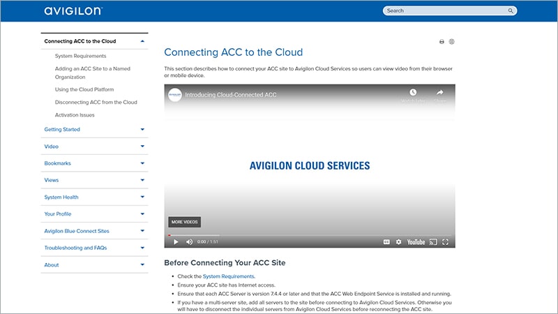
Task: Expand the Avigilon Blue Connect Sites arrow
Action: pos(142,231)
